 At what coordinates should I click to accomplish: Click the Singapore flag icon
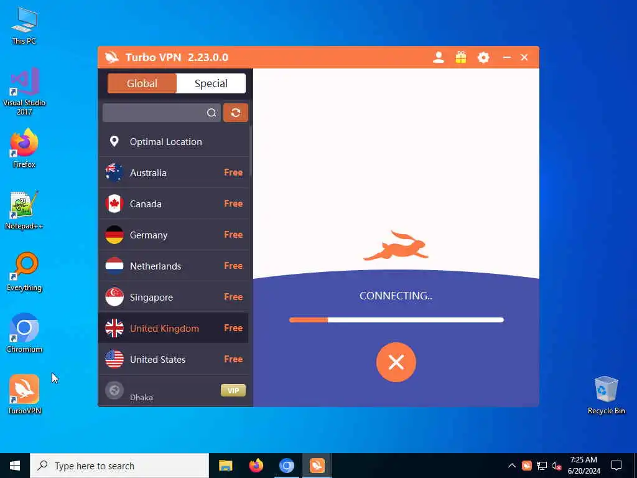point(114,297)
